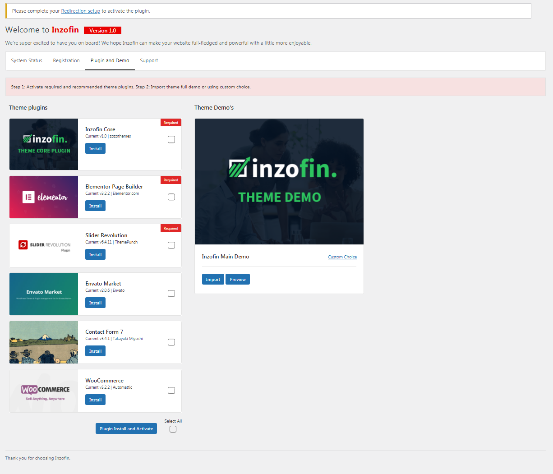This screenshot has height=474, width=553.
Task: Click the Elementor logo thumbnail
Action: tap(44, 197)
